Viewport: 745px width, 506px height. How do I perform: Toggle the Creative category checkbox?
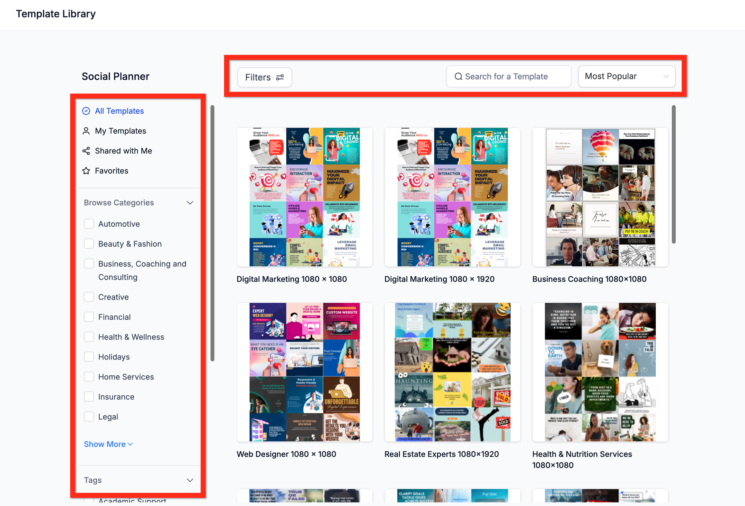pos(89,297)
